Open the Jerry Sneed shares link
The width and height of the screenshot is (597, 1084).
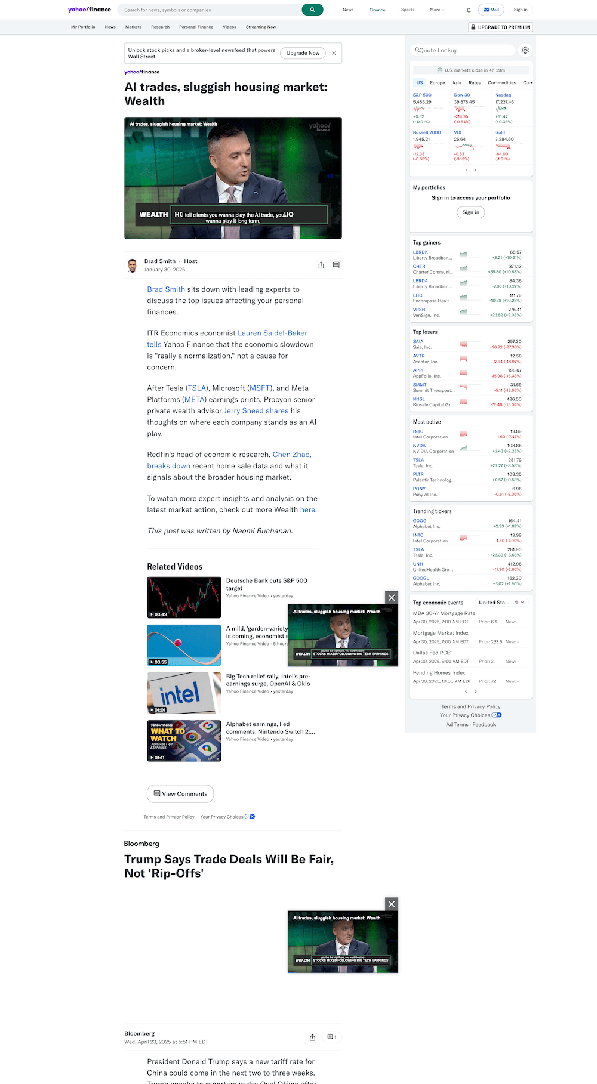click(x=256, y=410)
